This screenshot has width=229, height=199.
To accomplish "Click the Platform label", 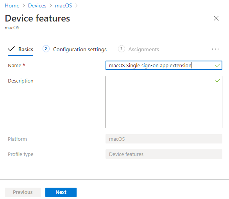I will pyautogui.click(x=17, y=139).
